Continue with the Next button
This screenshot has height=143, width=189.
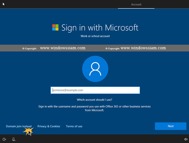[x=171, y=126]
